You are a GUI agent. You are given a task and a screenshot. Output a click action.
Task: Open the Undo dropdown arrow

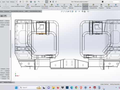click(40, 2)
